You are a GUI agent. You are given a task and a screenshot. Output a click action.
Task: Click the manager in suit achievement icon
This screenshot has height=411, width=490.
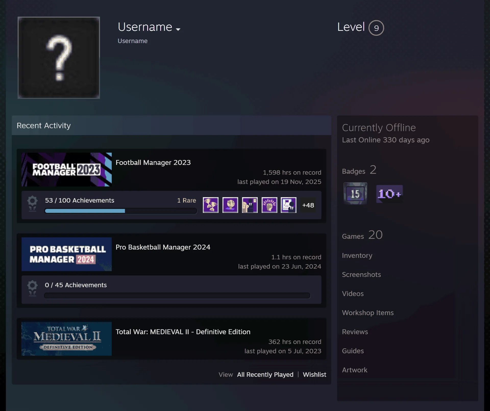pyautogui.click(x=250, y=205)
